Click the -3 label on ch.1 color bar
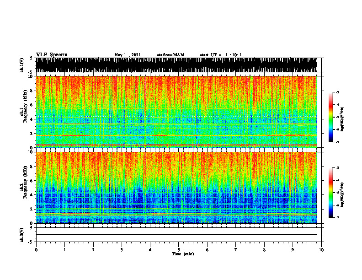Screen dimensions: 362x280 (337, 92)
